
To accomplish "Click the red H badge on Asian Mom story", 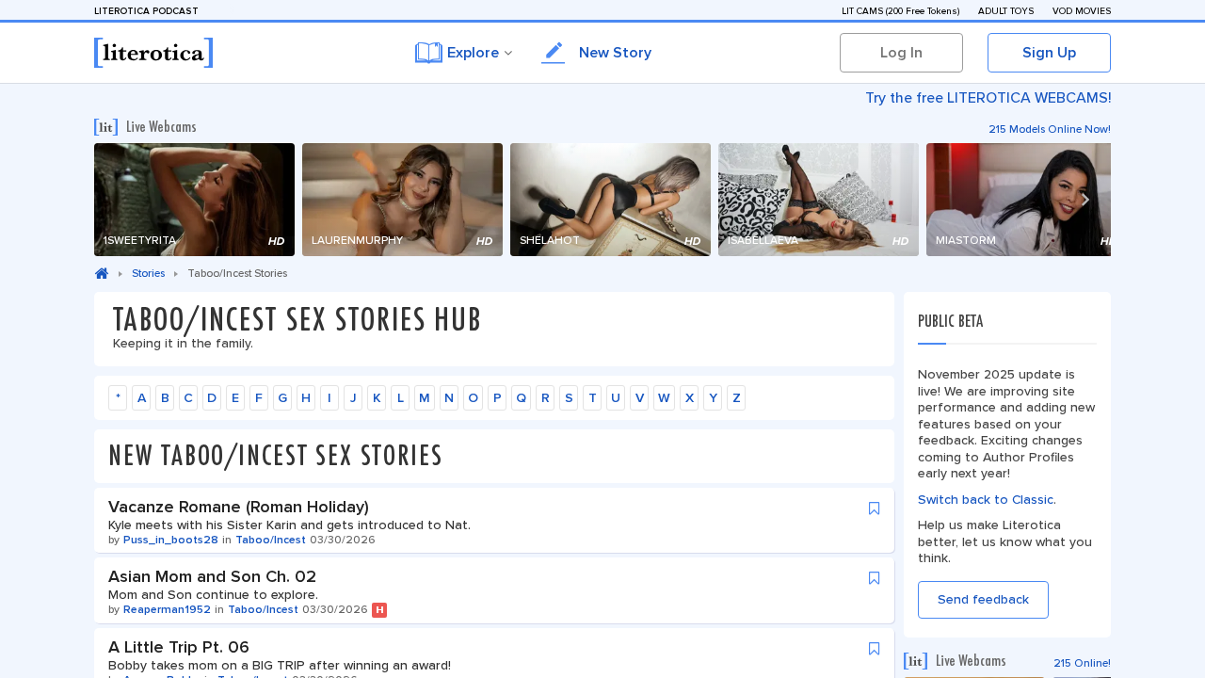I will pyautogui.click(x=379, y=609).
